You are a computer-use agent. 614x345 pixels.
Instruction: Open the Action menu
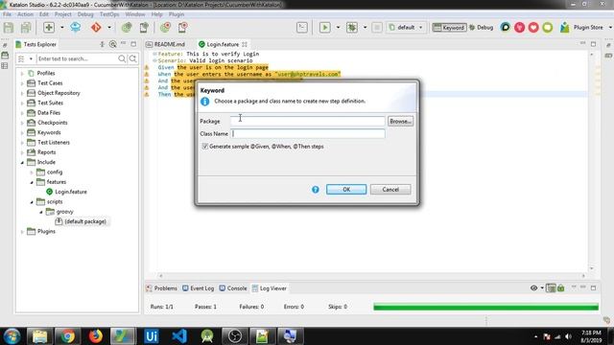coord(25,14)
